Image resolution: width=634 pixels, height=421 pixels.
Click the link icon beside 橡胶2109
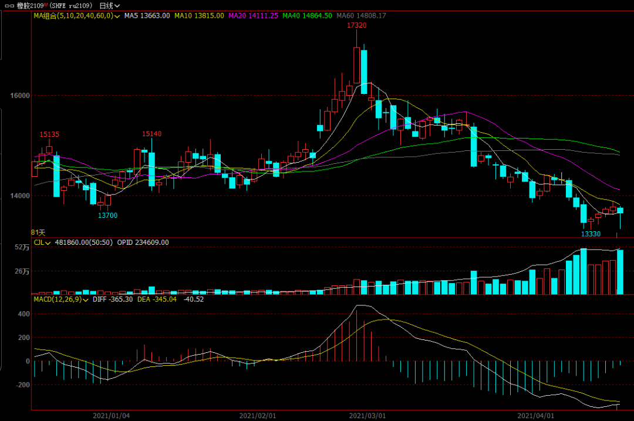pyautogui.click(x=9, y=6)
